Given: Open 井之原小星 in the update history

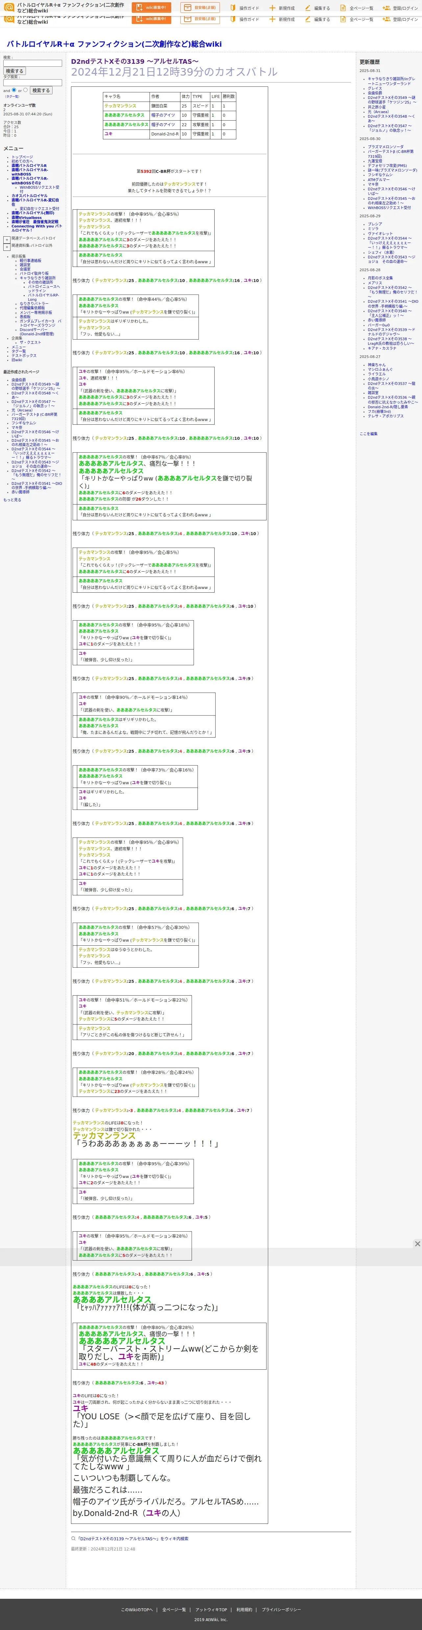Looking at the screenshot, I should click(376, 107).
